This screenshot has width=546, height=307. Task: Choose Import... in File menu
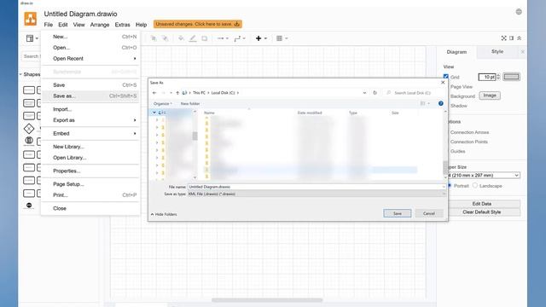(90, 109)
